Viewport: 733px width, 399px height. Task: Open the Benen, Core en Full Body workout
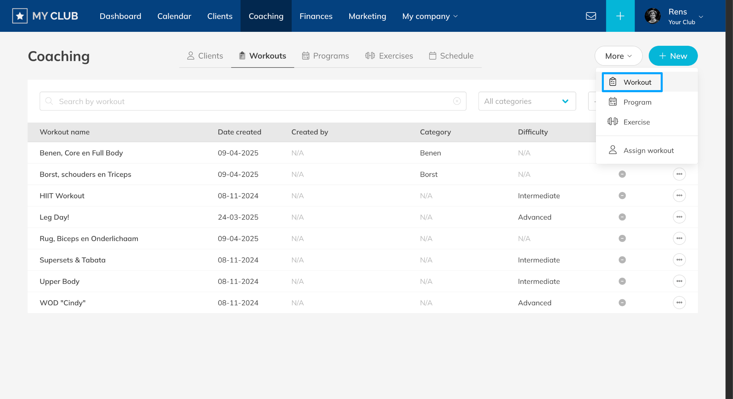tap(81, 153)
